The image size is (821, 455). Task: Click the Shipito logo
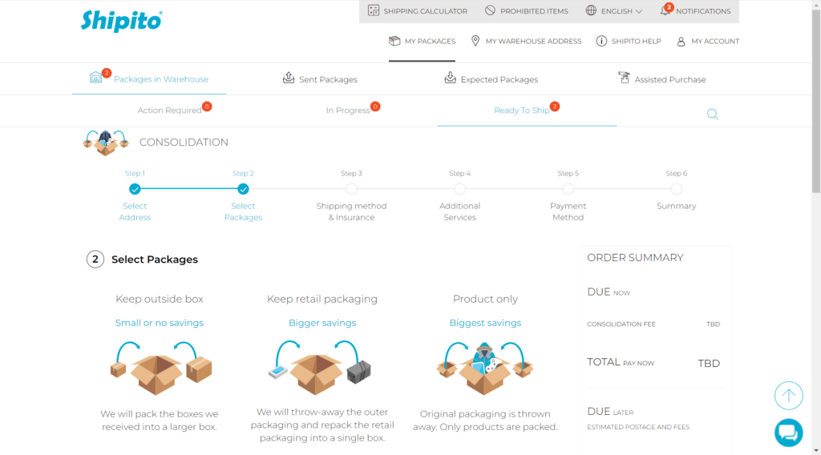click(x=122, y=21)
